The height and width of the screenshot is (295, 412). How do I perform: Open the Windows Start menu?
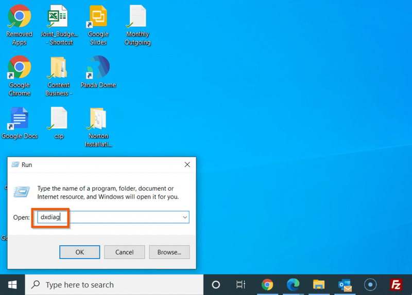[x=12, y=285]
